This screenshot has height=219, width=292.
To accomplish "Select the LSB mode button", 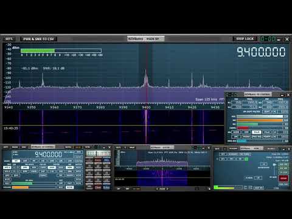I will [x=61, y=161].
